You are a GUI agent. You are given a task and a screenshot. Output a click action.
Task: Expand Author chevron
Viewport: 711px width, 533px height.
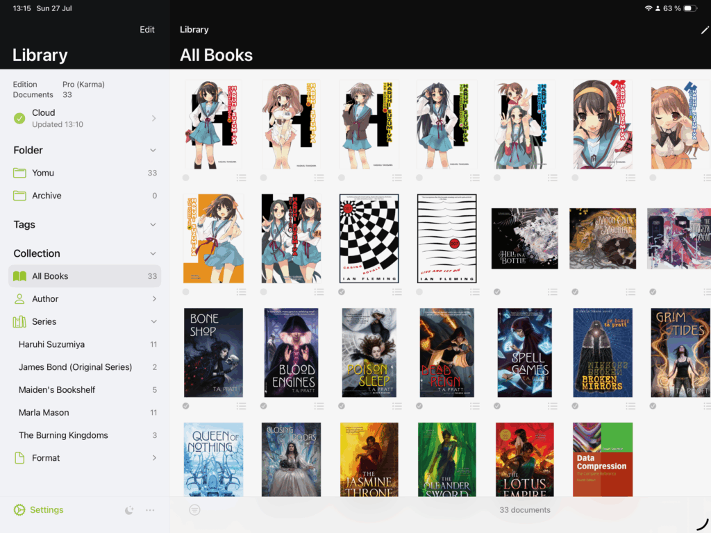click(154, 298)
